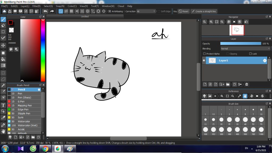Select the Gradient tool
This screenshot has width=272, height=153.
pyautogui.click(x=3, y=65)
